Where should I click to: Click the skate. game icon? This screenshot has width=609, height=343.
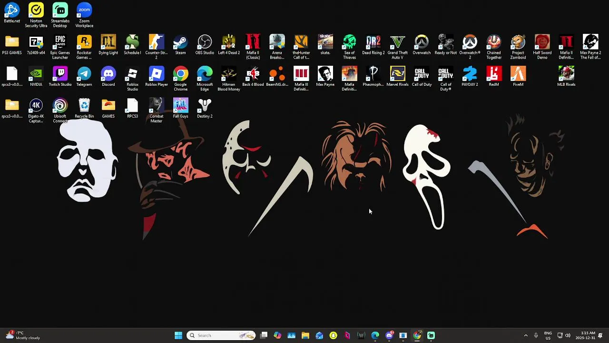tap(325, 45)
